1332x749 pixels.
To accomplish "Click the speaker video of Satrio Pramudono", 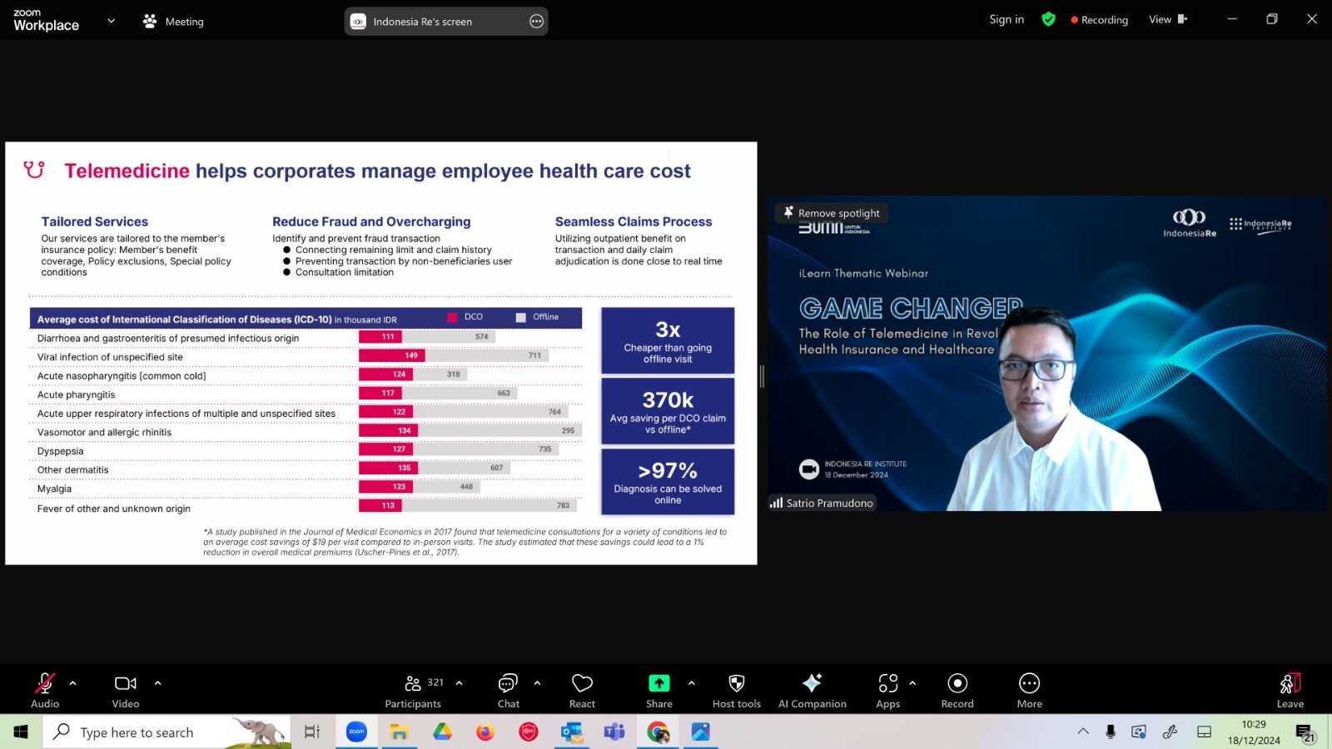I will 1047,353.
